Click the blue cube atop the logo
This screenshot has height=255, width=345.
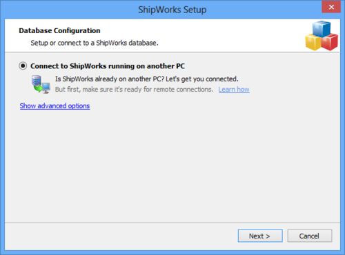click(x=322, y=28)
